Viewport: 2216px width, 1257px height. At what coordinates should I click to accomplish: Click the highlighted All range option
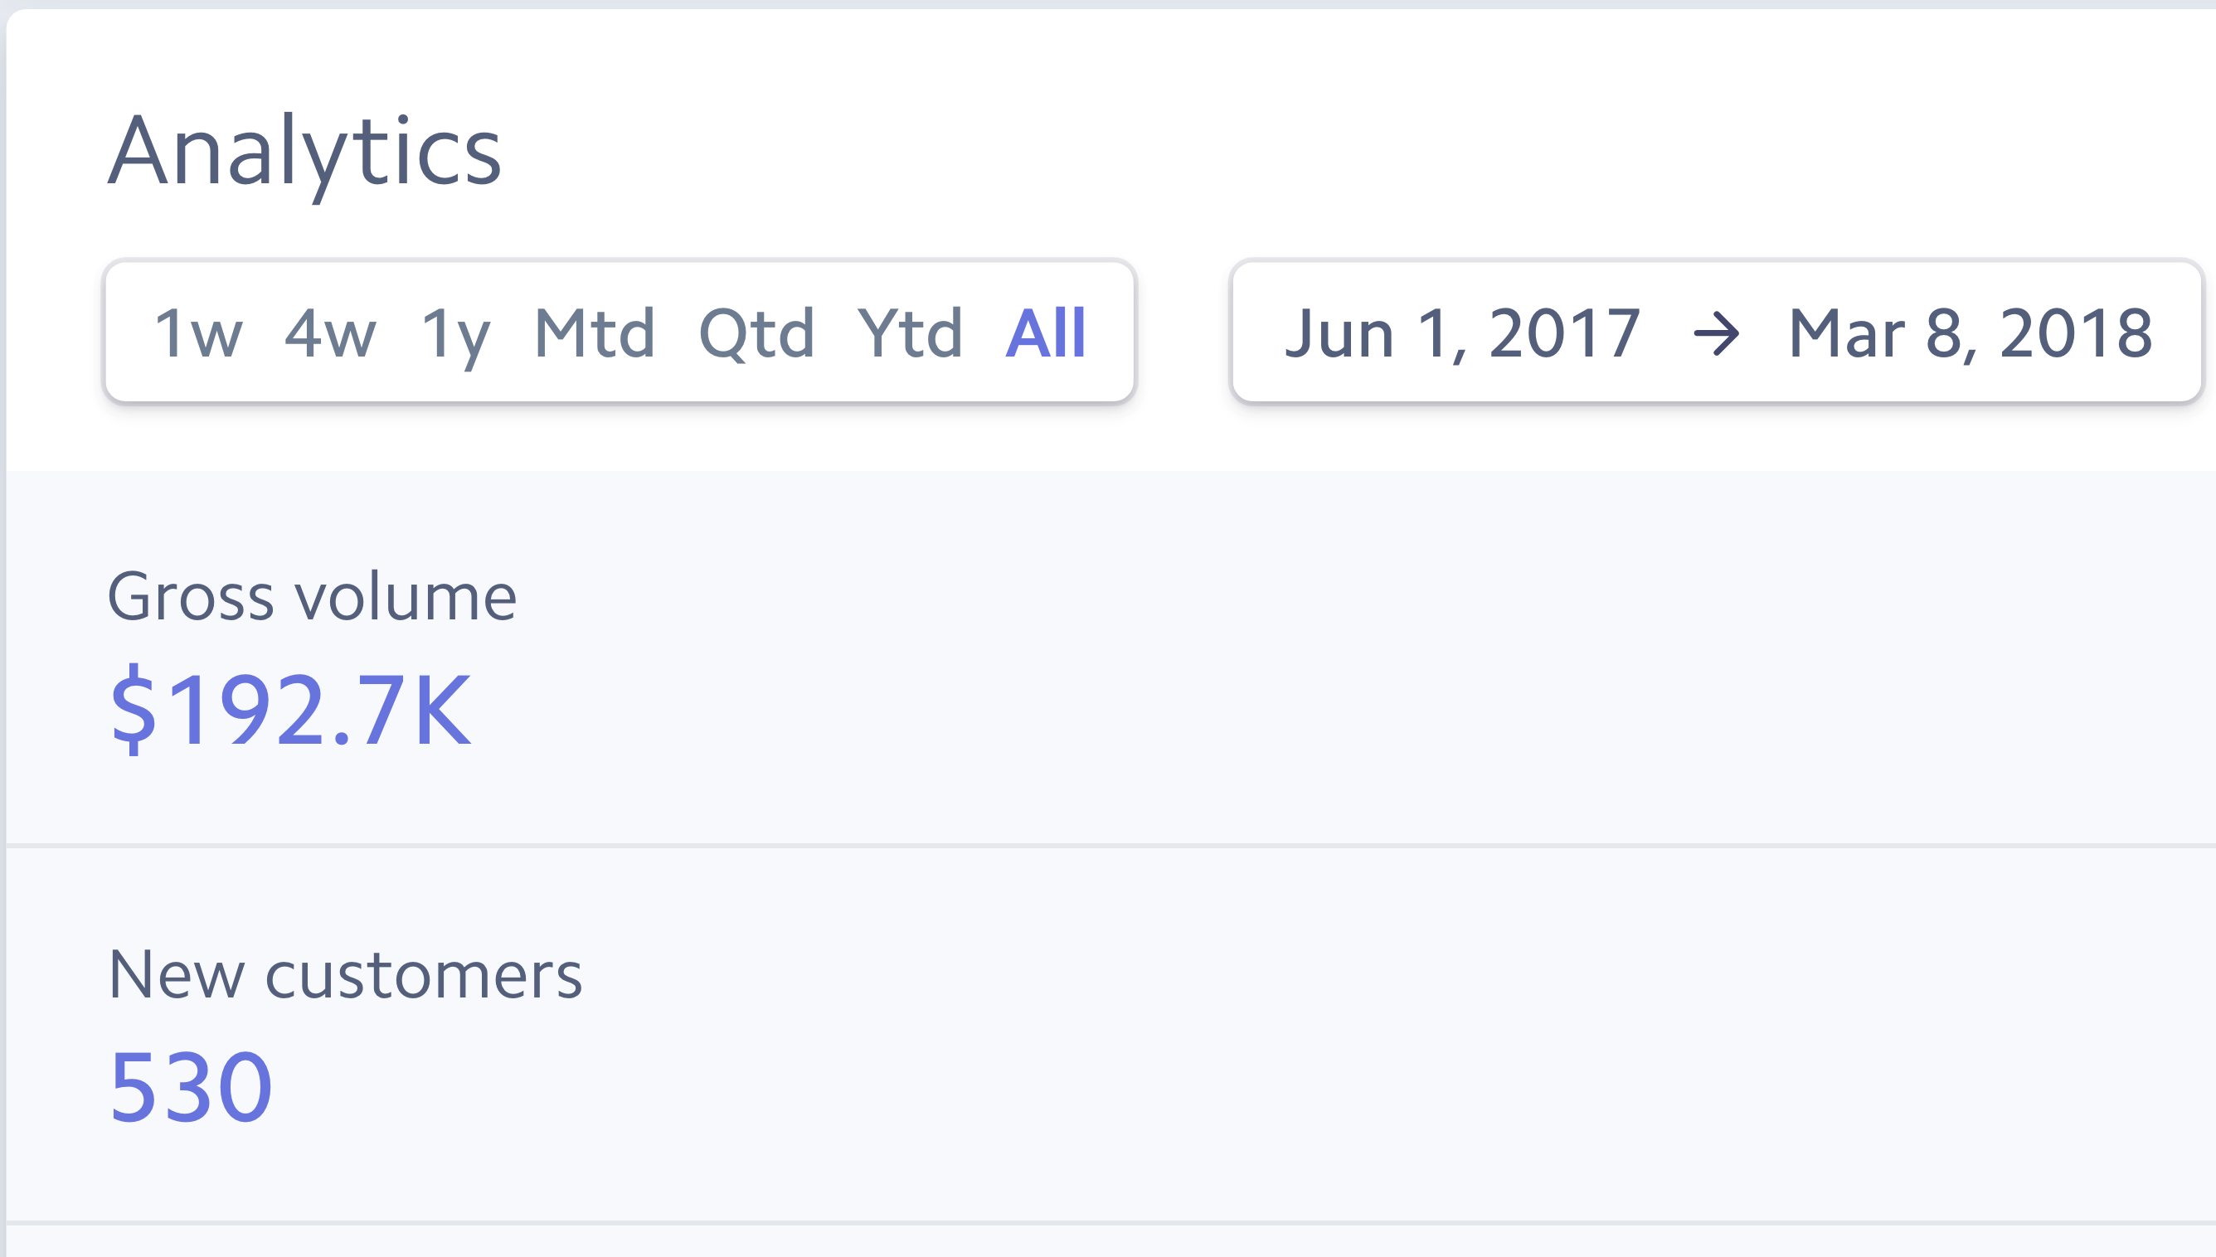click(x=1046, y=333)
